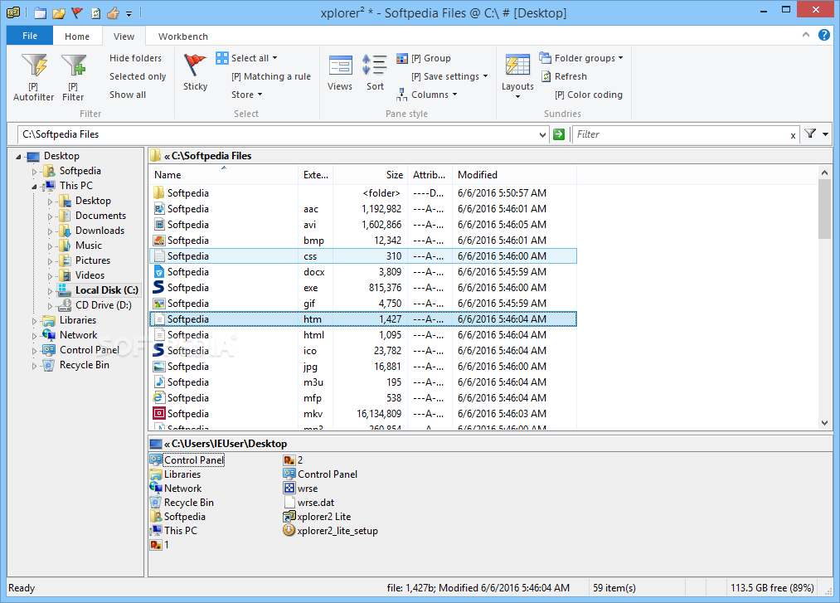Open the Folder groups dropdown arrow

620,58
